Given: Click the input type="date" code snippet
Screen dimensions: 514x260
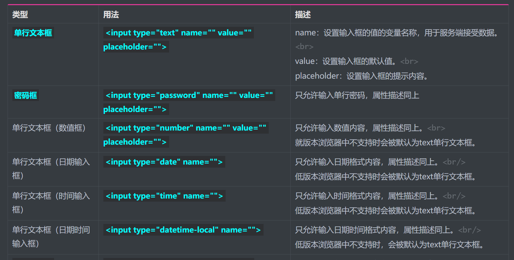Looking at the screenshot, I should (x=164, y=162).
